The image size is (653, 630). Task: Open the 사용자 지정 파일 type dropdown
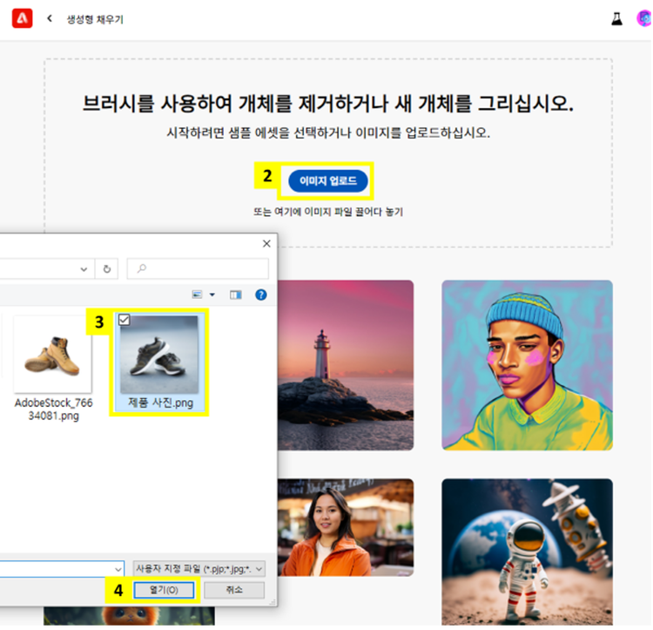(x=199, y=569)
